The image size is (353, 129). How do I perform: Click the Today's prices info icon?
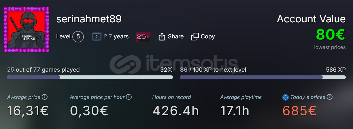tap(330, 97)
